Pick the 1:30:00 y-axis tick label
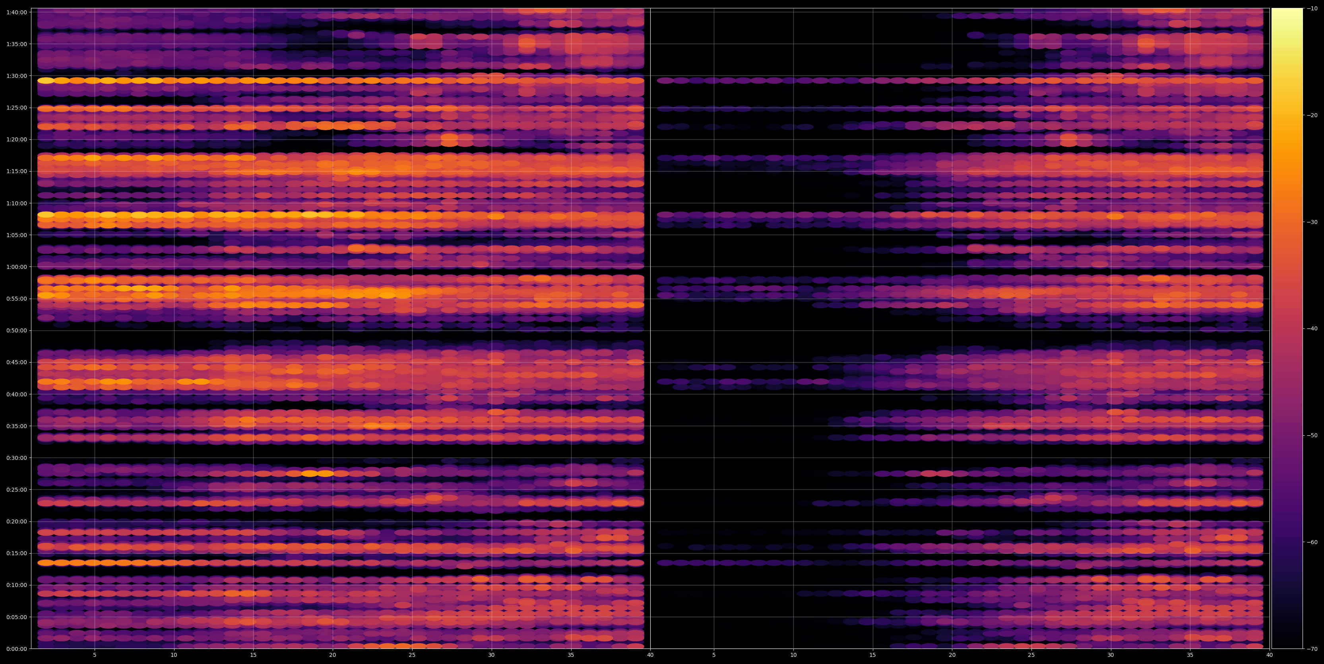 tap(16, 75)
